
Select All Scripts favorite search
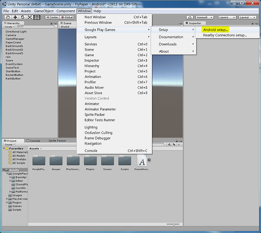pos(17,163)
